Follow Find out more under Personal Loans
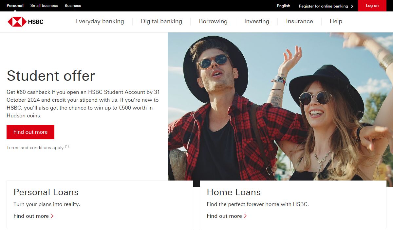The image size is (393, 242). (x=31, y=216)
